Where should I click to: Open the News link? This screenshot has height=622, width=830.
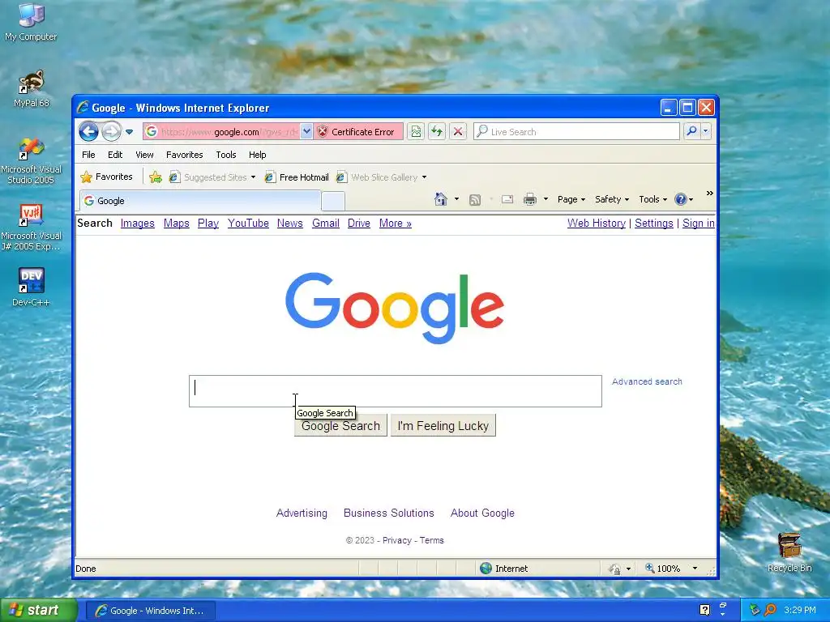(290, 224)
